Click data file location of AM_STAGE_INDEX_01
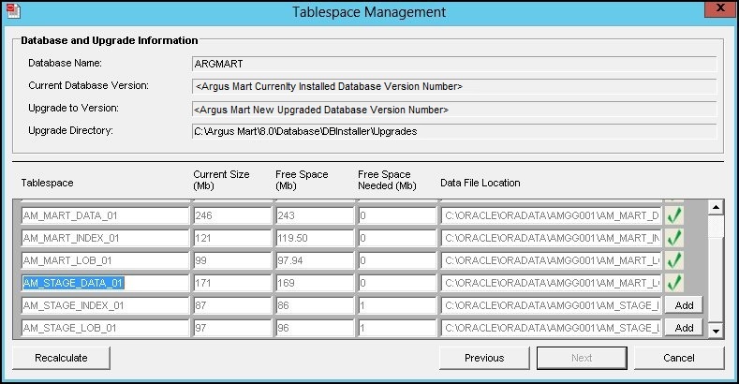739x384 pixels. (552, 305)
